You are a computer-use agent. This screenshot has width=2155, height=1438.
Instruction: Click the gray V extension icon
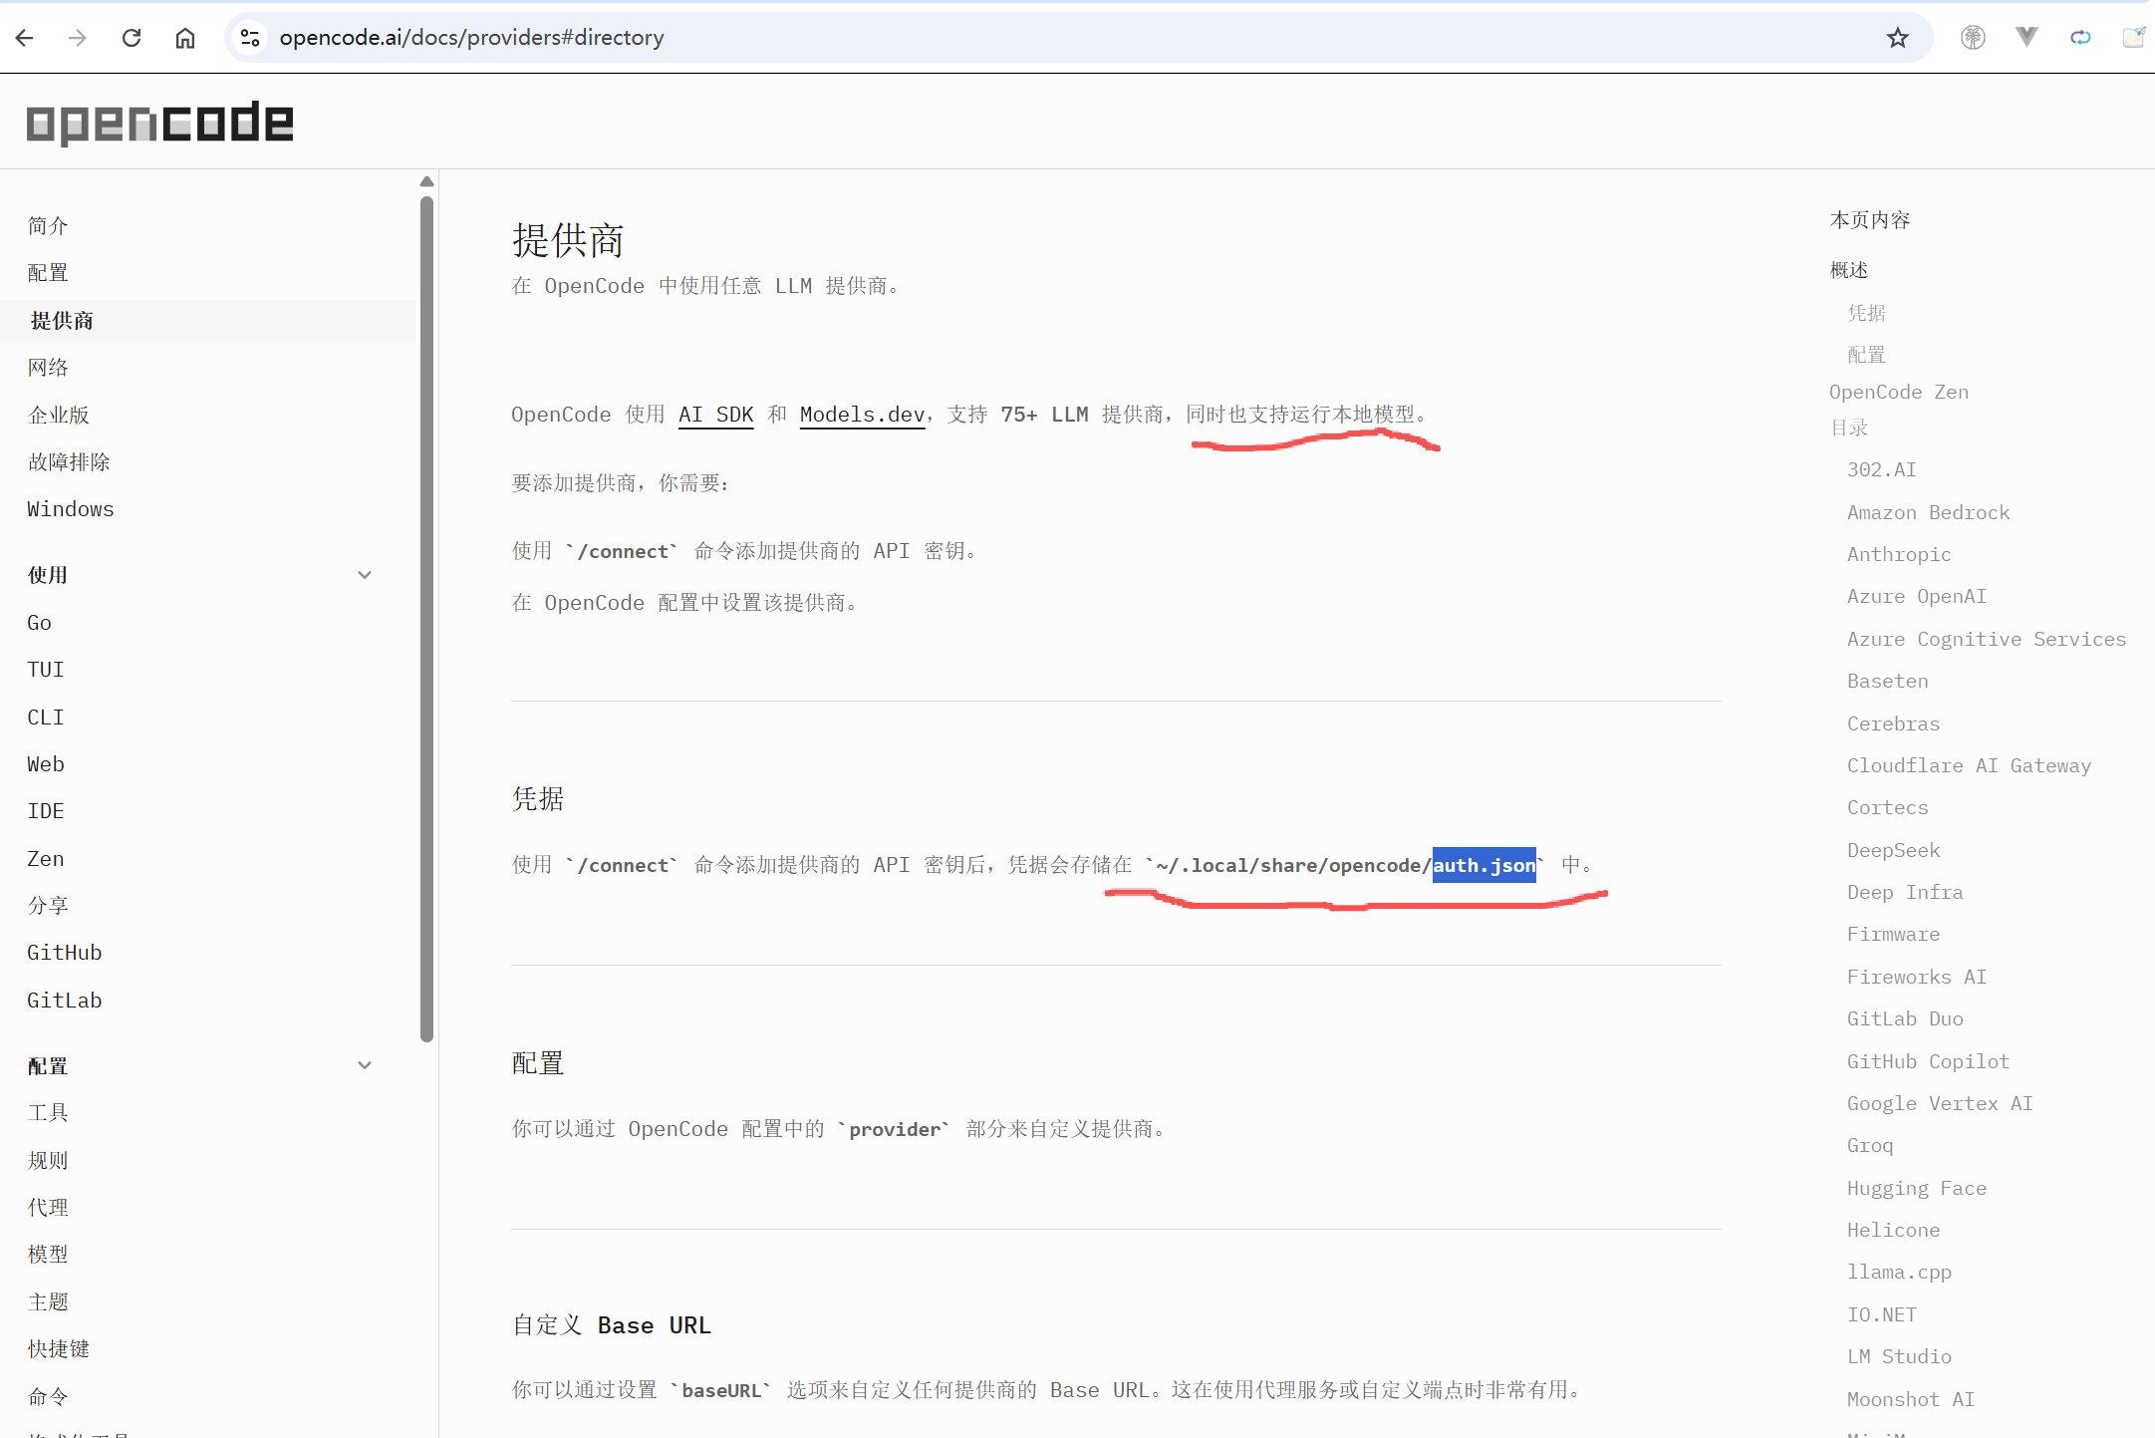tap(2027, 37)
